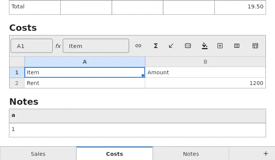Select cell containing Rent
275x160 pixels.
tap(85, 83)
